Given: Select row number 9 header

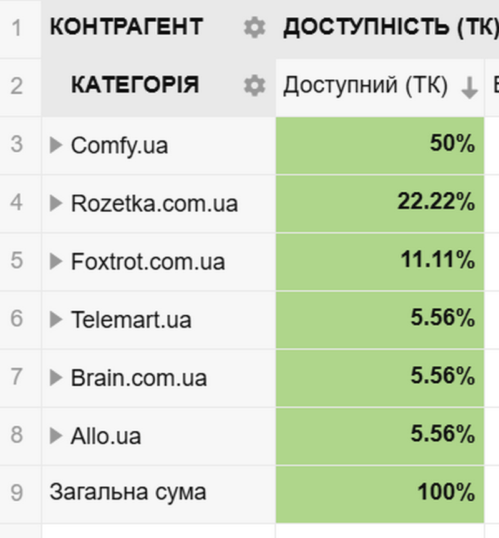Looking at the screenshot, I should pyautogui.click(x=17, y=493).
